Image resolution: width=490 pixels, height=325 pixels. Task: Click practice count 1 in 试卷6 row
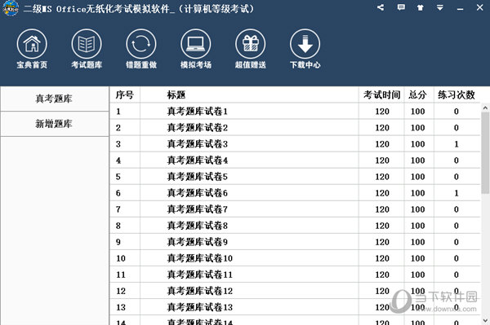pyautogui.click(x=457, y=193)
